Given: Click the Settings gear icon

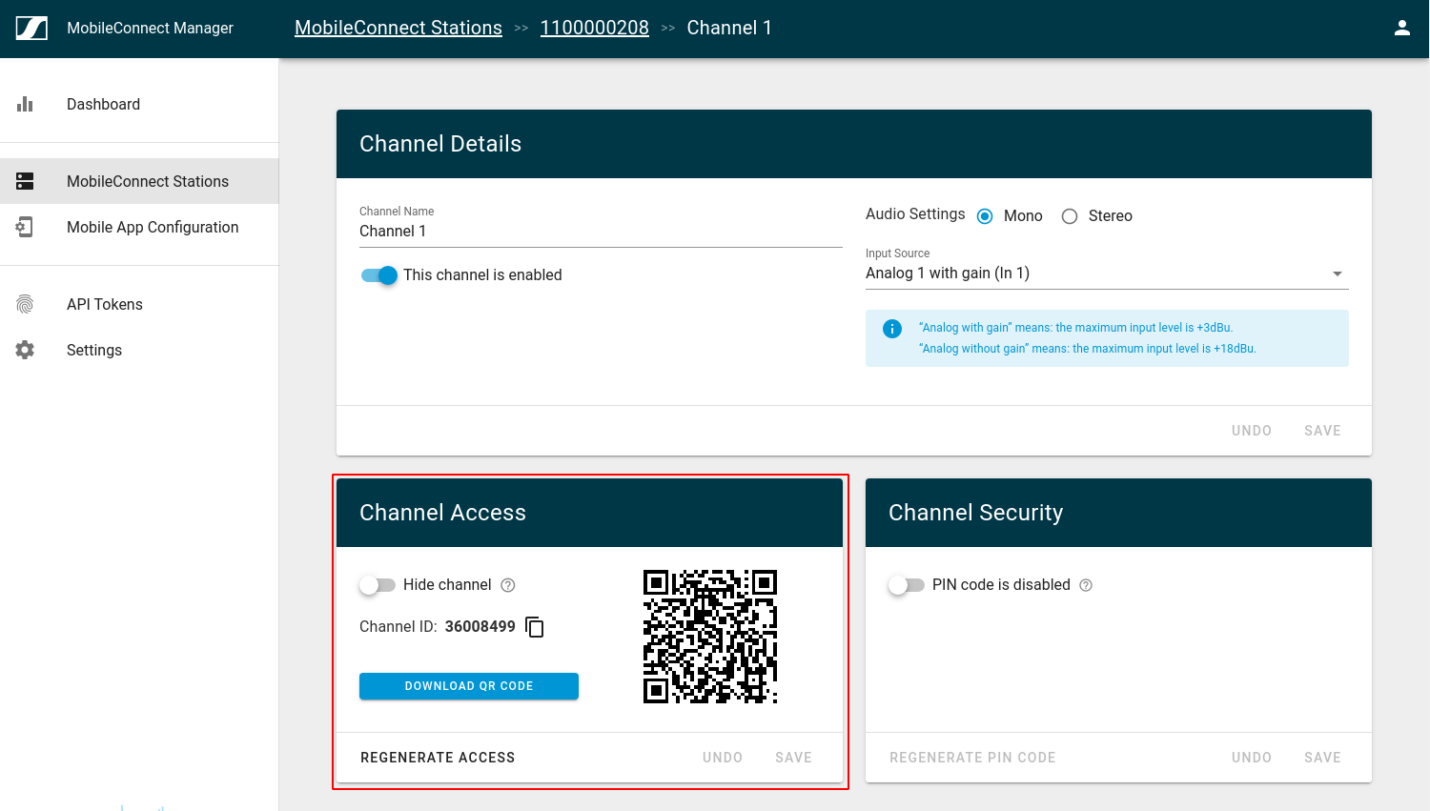Looking at the screenshot, I should pyautogui.click(x=25, y=350).
